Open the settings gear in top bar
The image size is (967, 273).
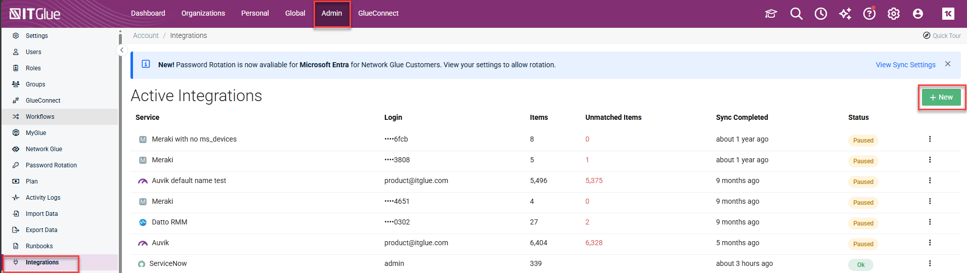coord(893,14)
